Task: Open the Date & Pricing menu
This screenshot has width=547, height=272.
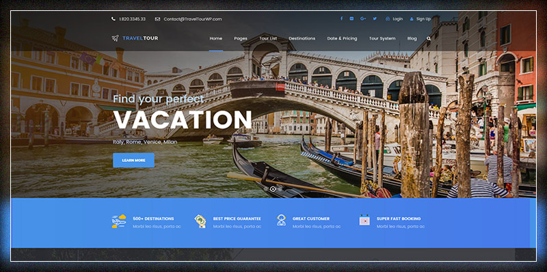Action: click(342, 39)
